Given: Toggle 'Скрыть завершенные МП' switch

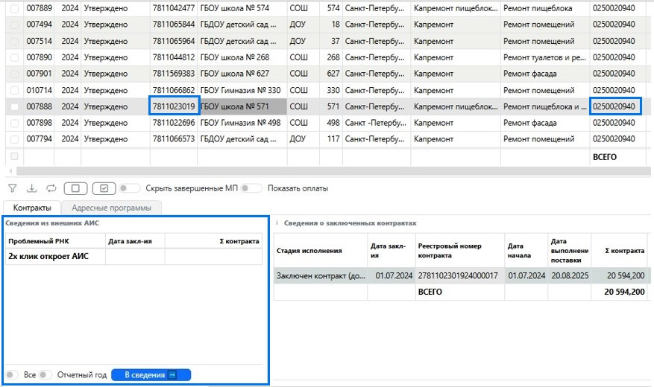Looking at the screenshot, I should click(x=129, y=188).
